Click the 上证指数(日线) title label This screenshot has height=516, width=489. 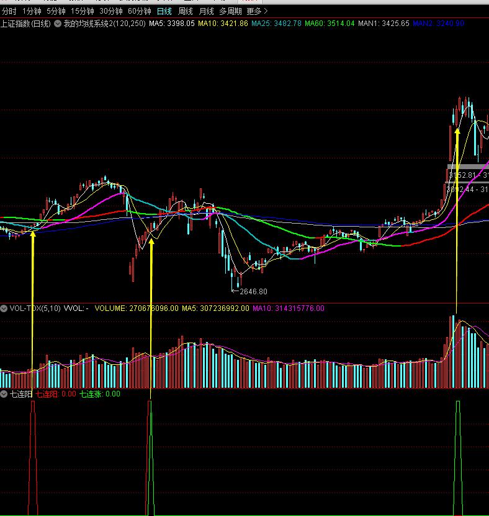click(x=25, y=24)
